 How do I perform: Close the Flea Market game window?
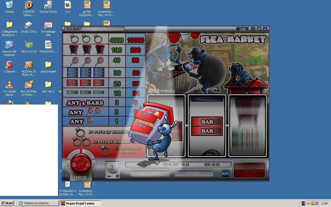[265, 29]
